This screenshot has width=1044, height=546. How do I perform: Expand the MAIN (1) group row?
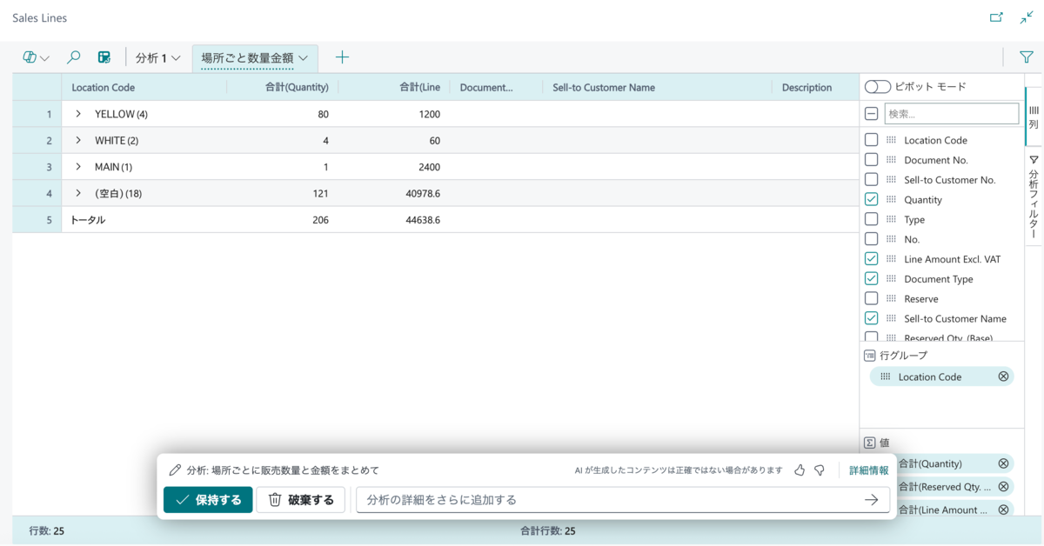(x=77, y=167)
